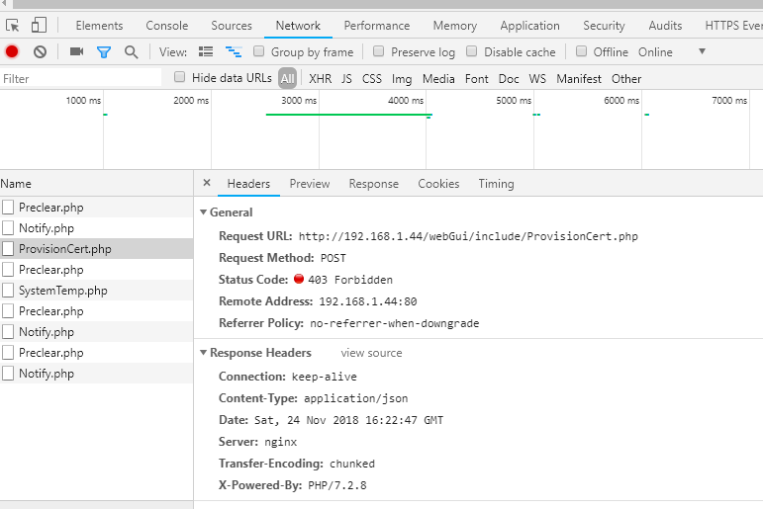Toggle the waterfall overview icon

point(234,51)
